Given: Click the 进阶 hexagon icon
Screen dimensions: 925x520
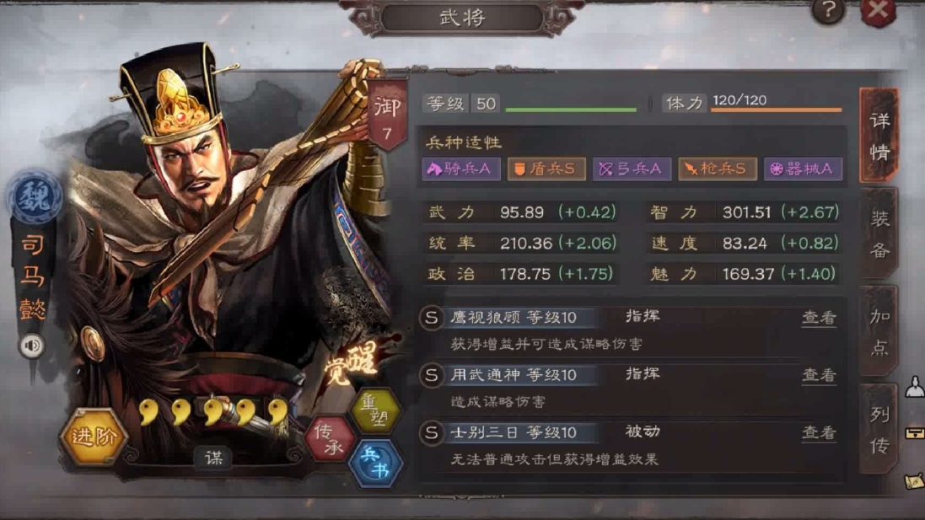Looking at the screenshot, I should [94, 437].
